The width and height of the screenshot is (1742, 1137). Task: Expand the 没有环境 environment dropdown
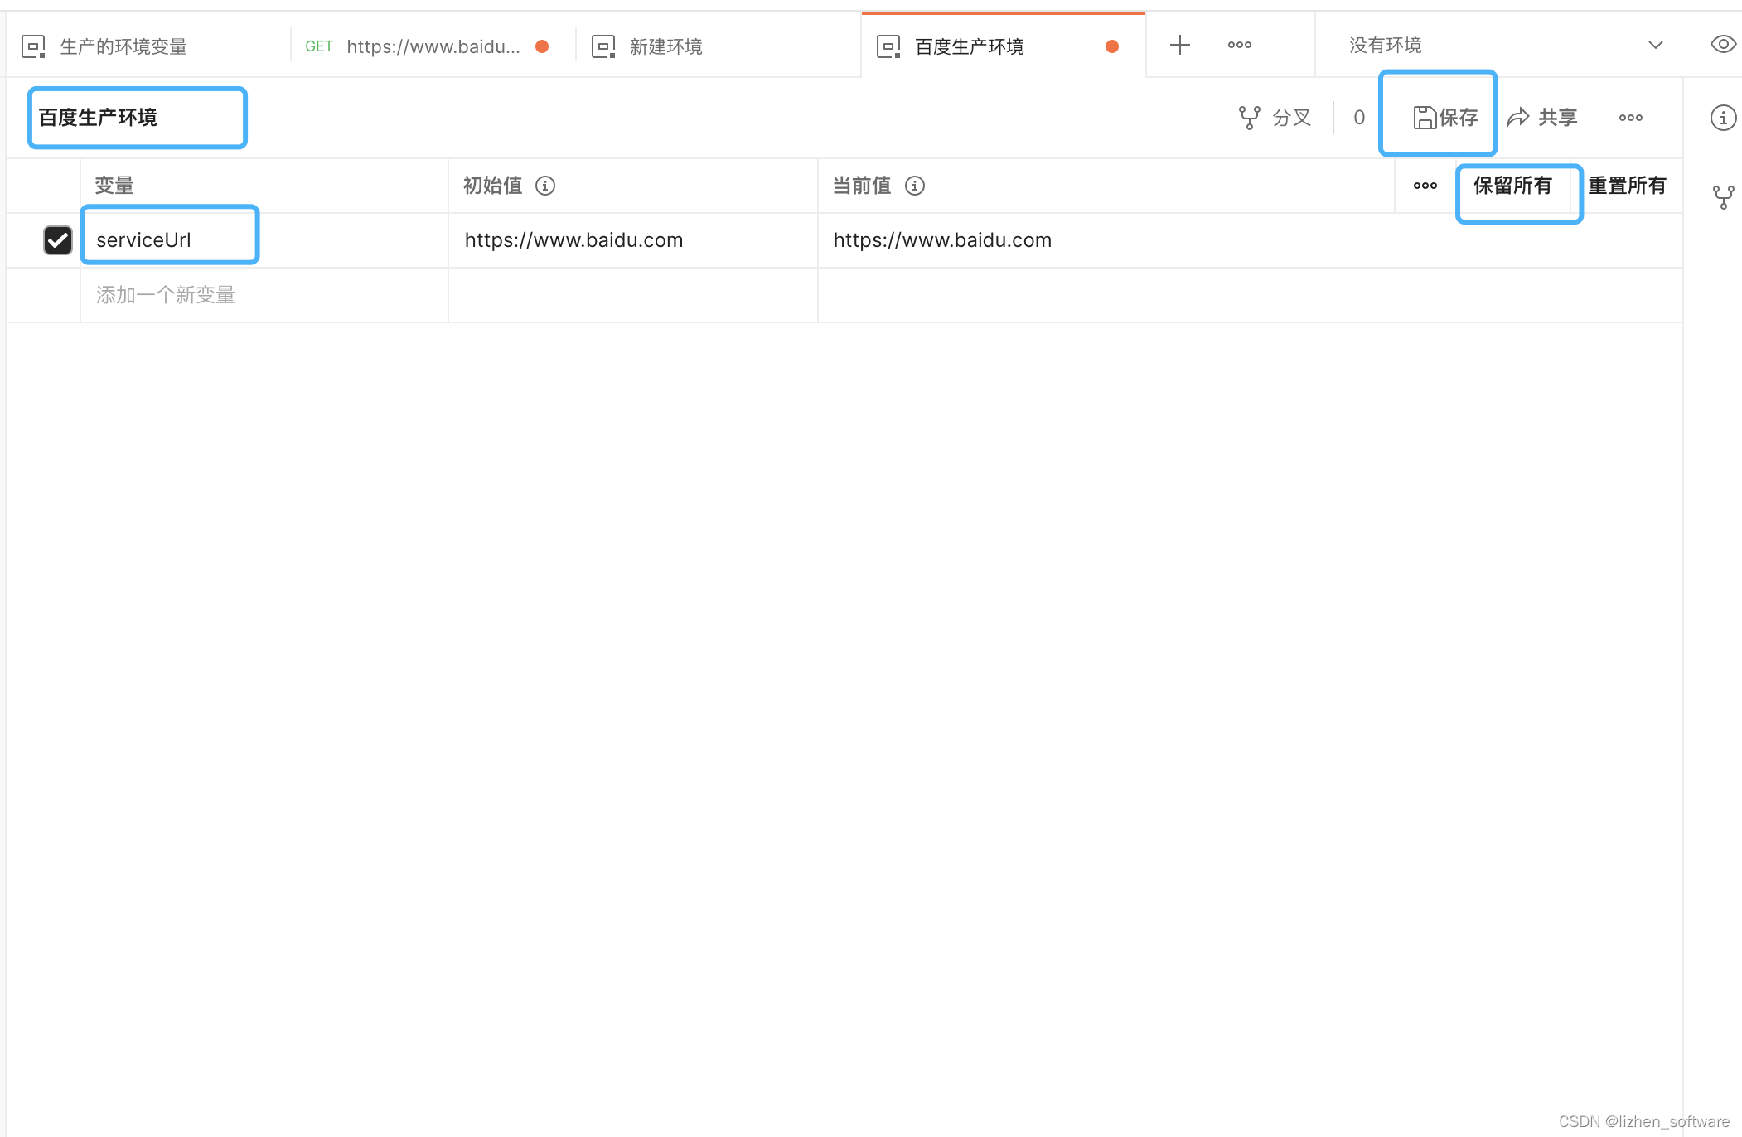pyautogui.click(x=1505, y=45)
